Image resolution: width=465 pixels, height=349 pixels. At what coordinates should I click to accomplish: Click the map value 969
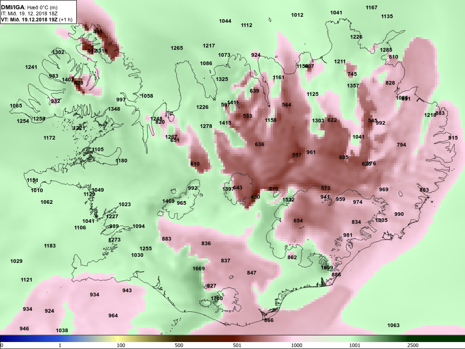pyautogui.click(x=384, y=189)
